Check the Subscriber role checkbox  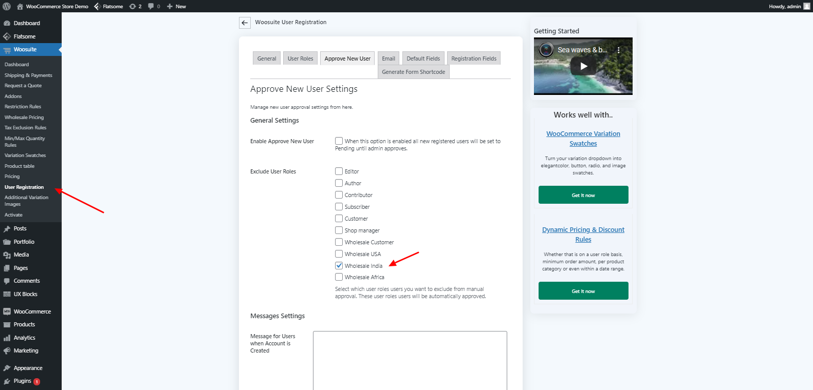click(x=339, y=207)
